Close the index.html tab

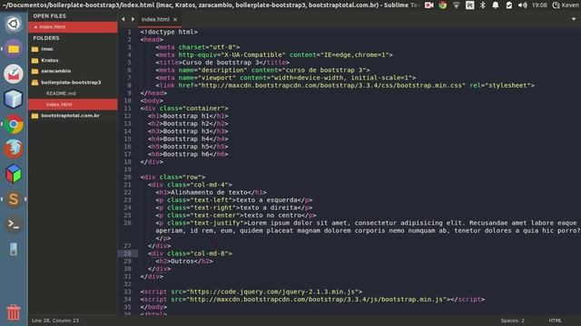click(x=175, y=20)
